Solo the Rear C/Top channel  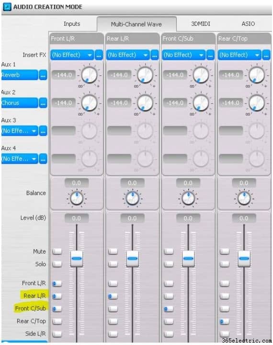point(225,264)
